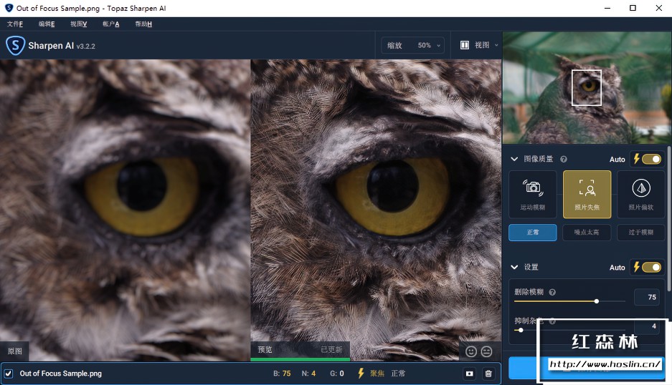Viewport: 672px width, 385px height.
Task: Open the 视图 view layout dropdown
Action: 479,45
